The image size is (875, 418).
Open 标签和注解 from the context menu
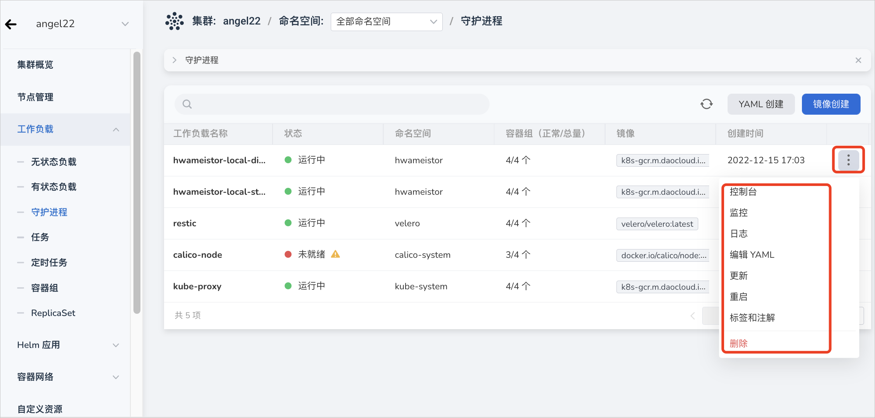pos(752,318)
